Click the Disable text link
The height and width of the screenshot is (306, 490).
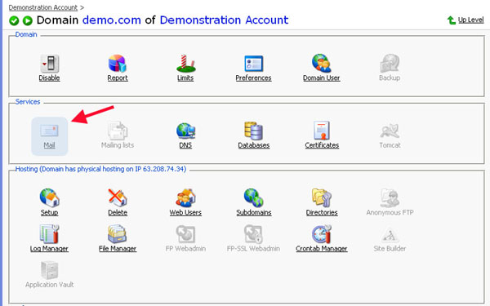[49, 78]
